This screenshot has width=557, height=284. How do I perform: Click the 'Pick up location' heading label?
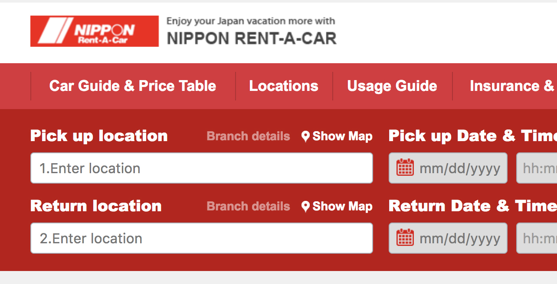pos(99,136)
